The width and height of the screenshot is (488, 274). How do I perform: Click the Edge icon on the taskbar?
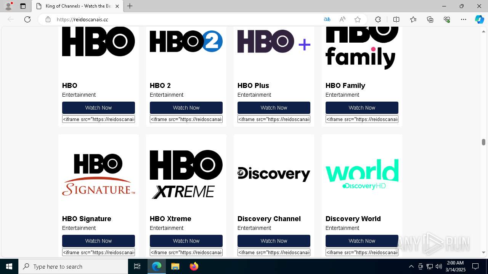point(157,266)
